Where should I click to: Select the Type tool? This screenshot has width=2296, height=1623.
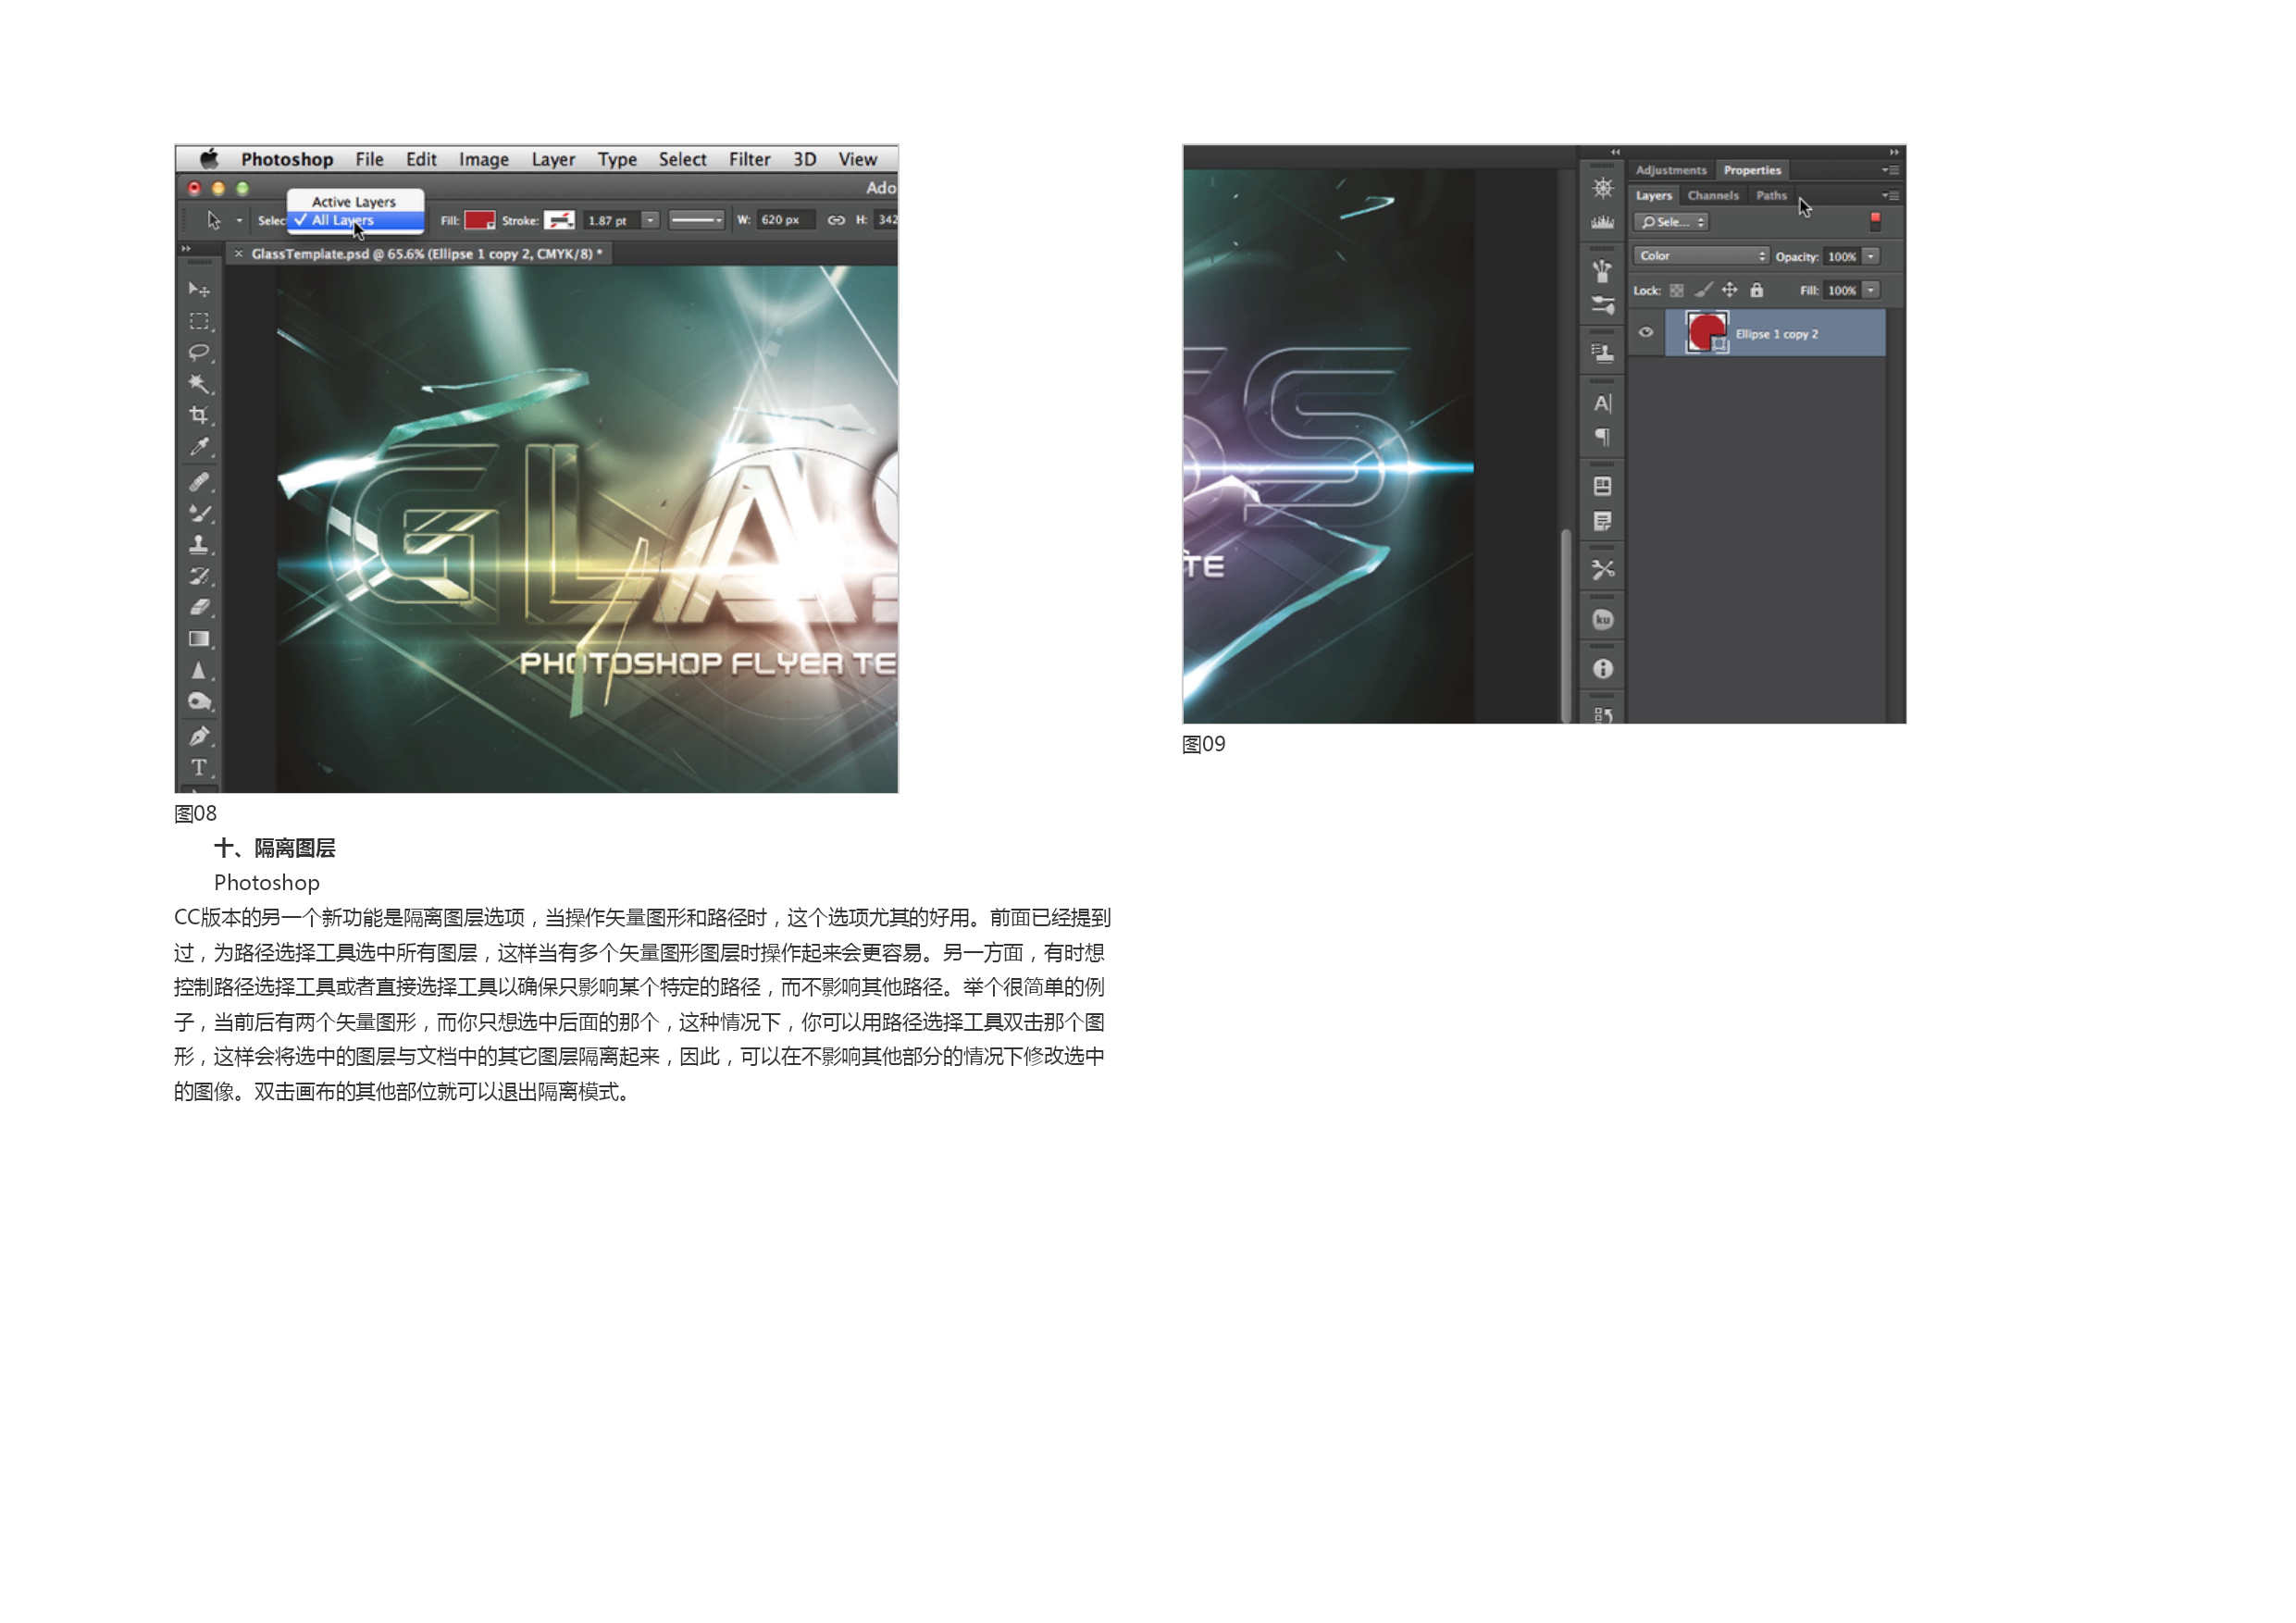coord(199,768)
